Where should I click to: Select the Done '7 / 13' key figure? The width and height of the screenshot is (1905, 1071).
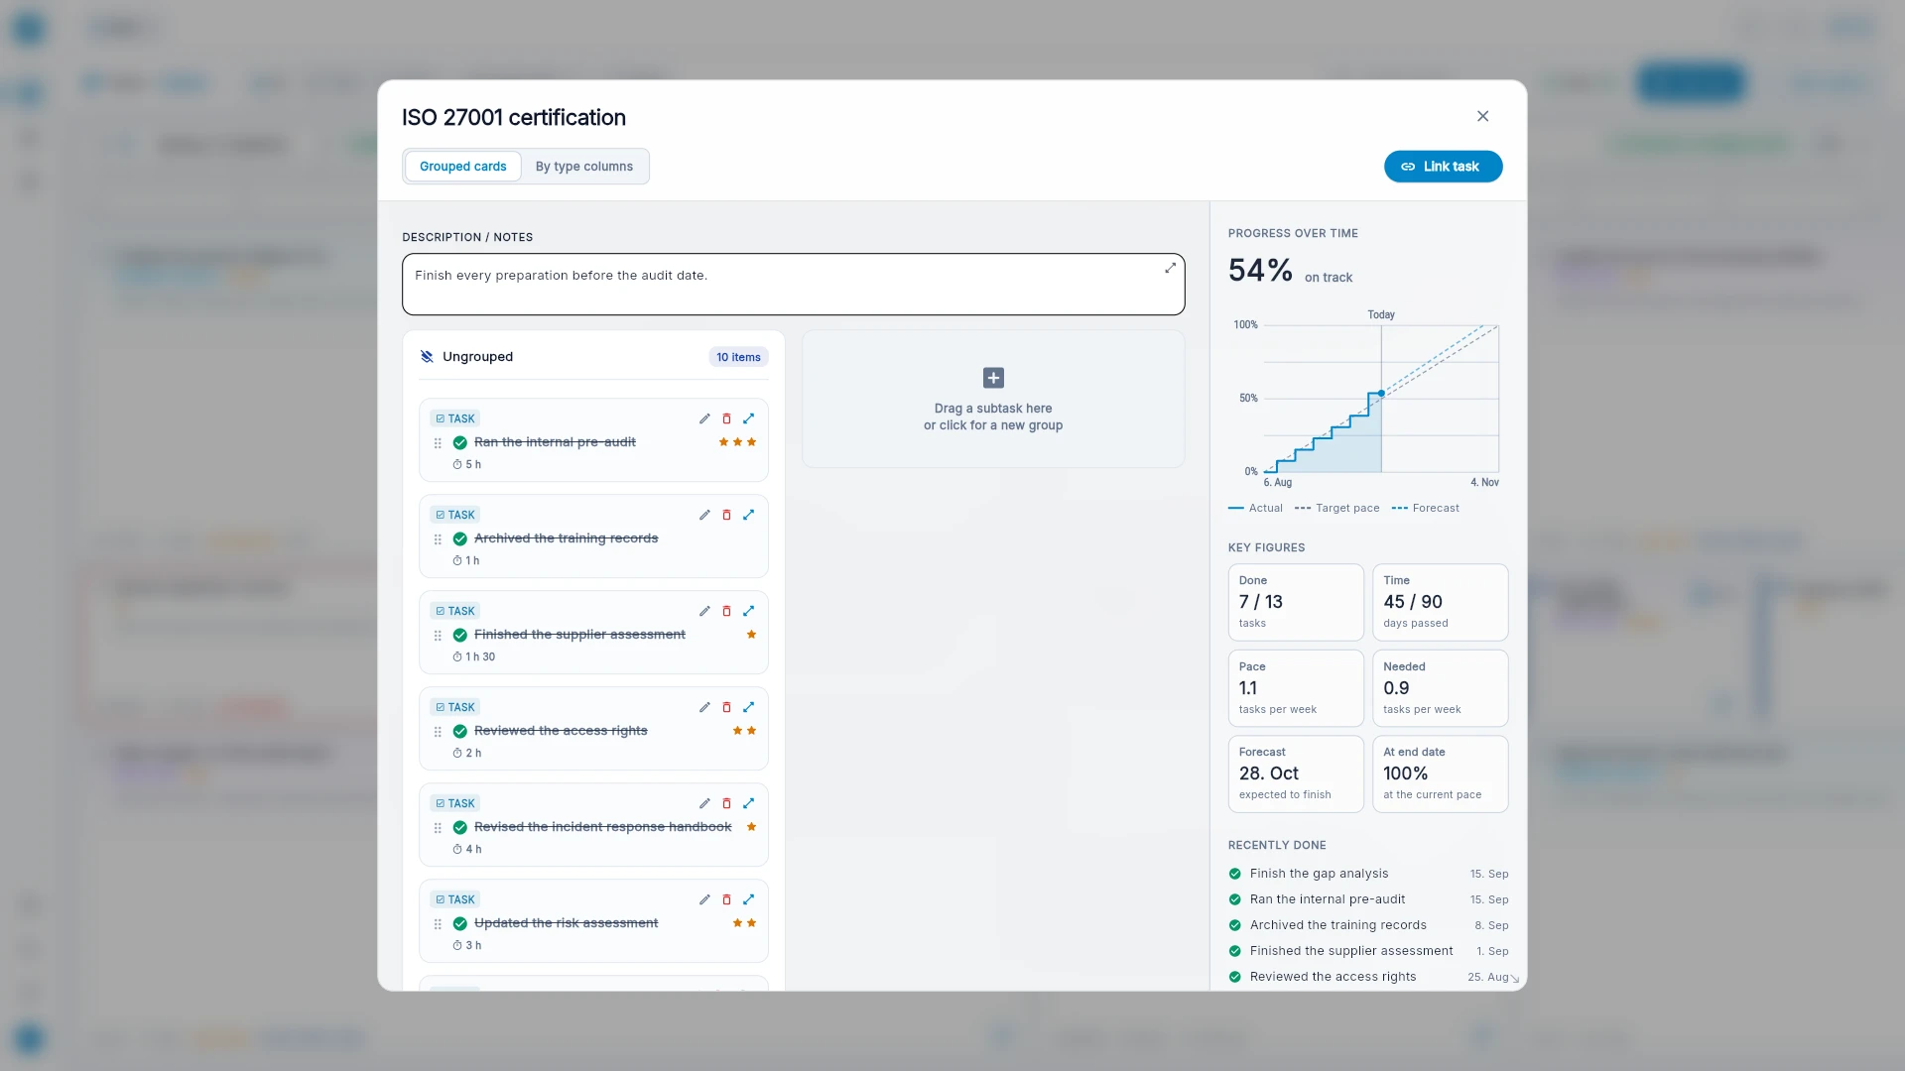click(1296, 602)
